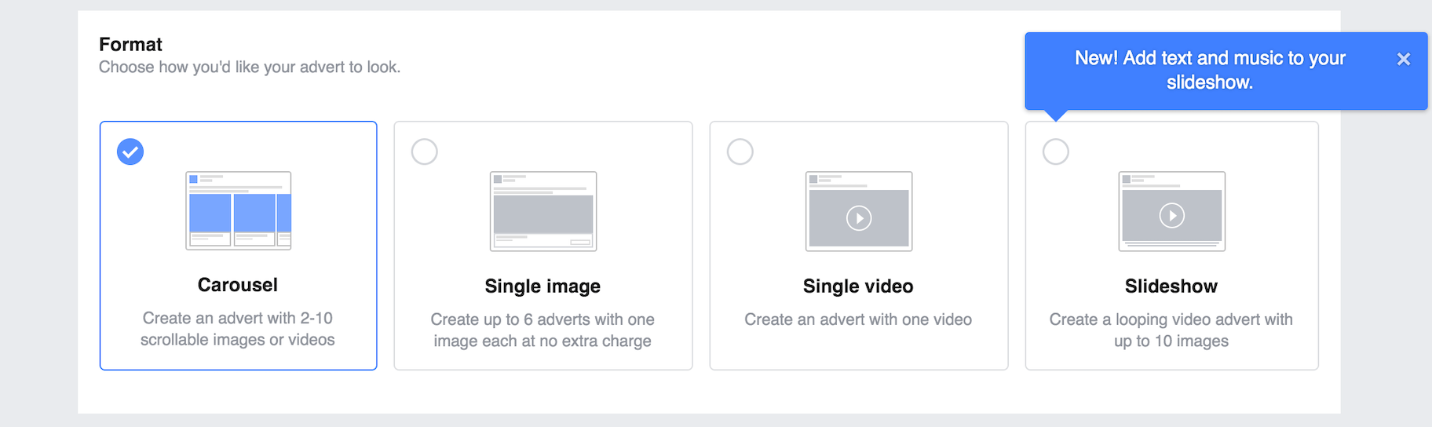Click the looping video advert description
Viewport: 1432px width, 427px height.
[x=1171, y=330]
